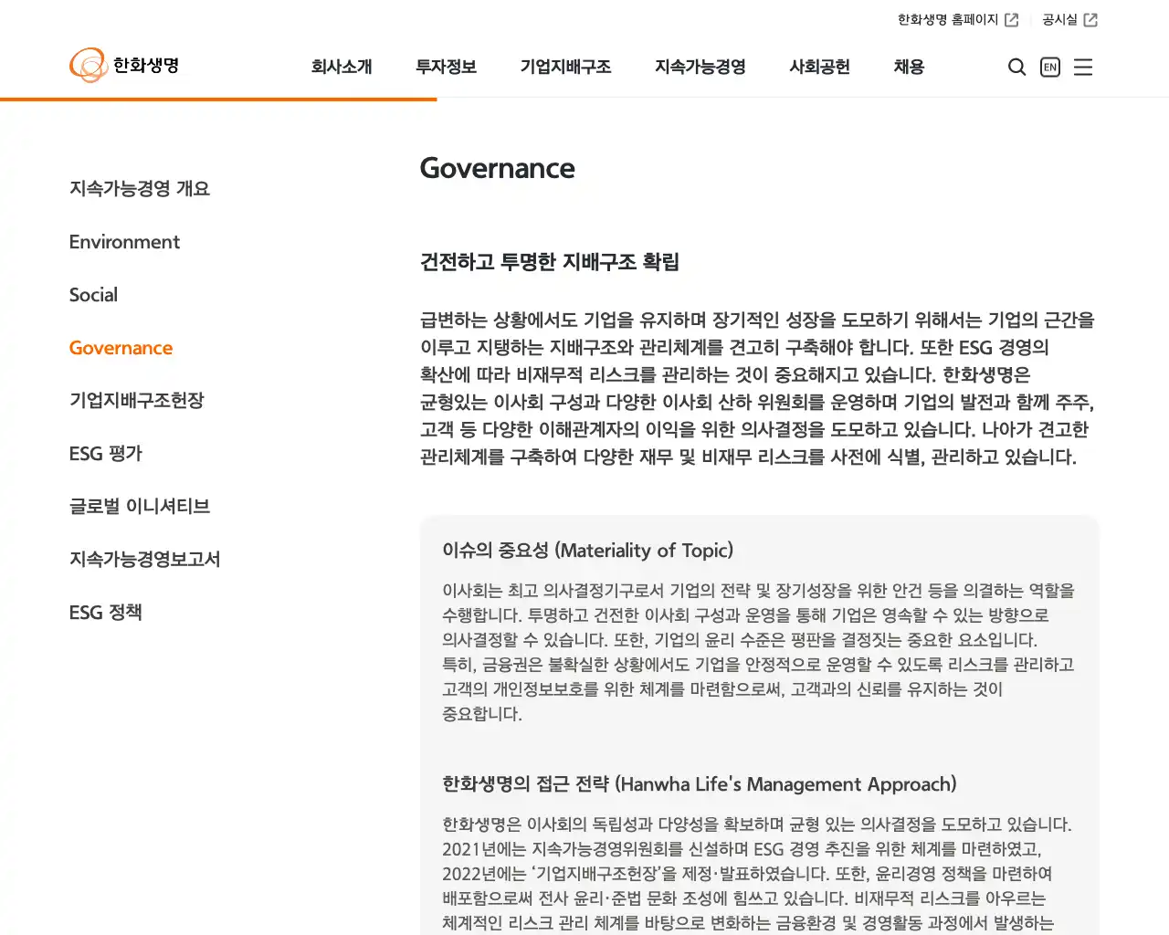Open the 회사소개 navigation menu
Viewport: 1169px width, 935px height.
click(342, 67)
